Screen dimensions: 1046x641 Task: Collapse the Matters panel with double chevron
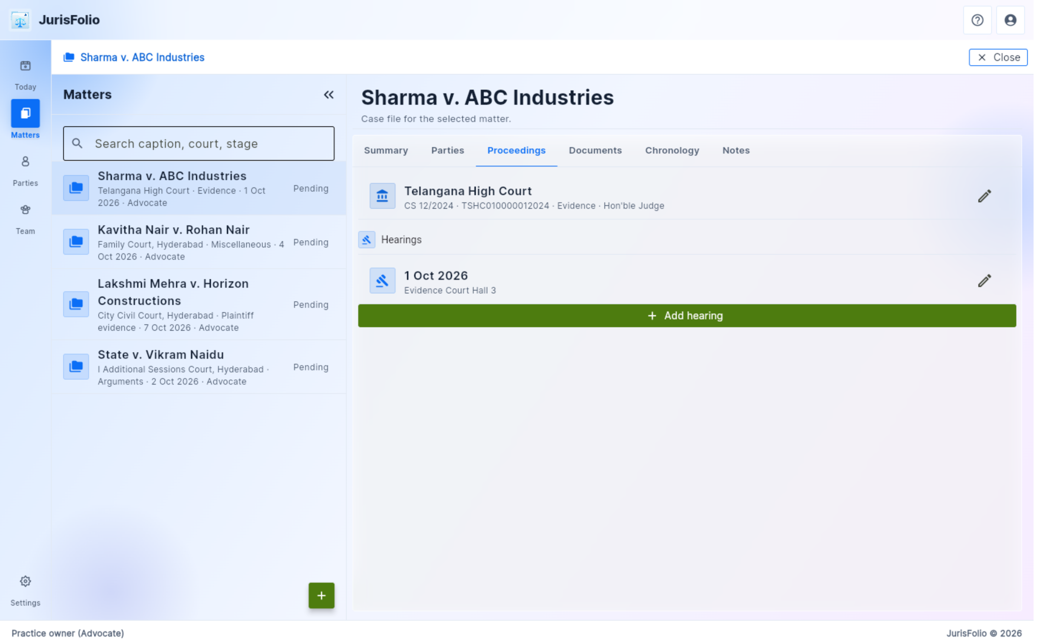[329, 95]
